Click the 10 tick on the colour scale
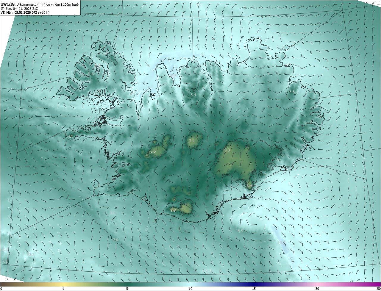 click(x=190, y=289)
